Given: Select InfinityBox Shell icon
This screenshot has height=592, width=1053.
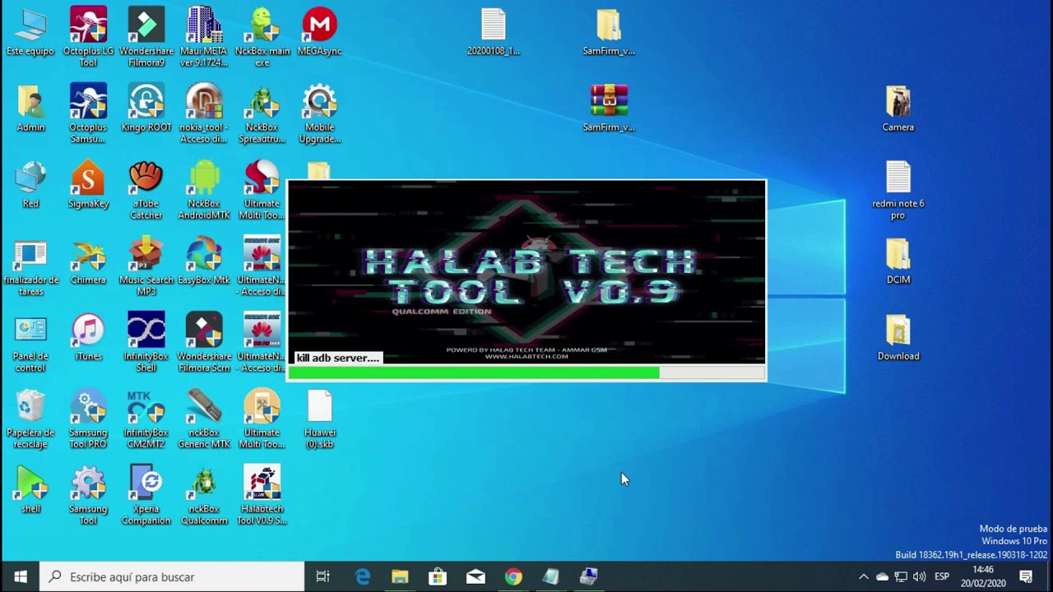Looking at the screenshot, I should coord(146,342).
